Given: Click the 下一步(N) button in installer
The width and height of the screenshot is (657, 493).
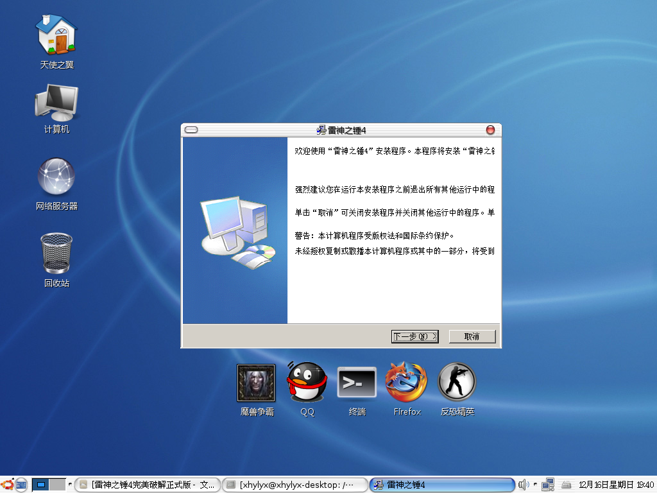Looking at the screenshot, I should pyautogui.click(x=415, y=336).
